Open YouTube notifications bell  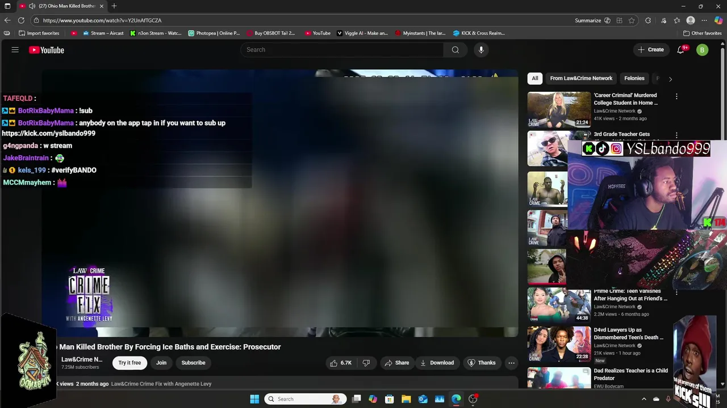coord(680,50)
